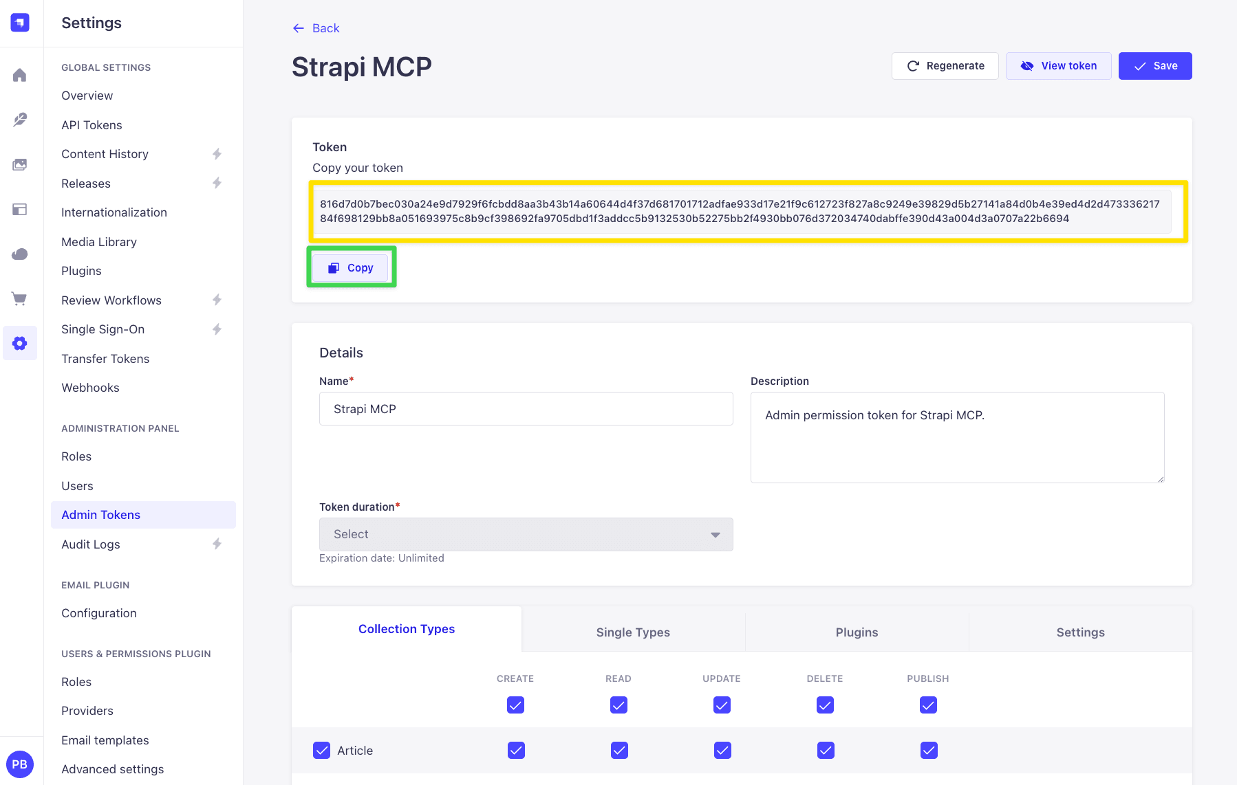The width and height of the screenshot is (1237, 785).
Task: Toggle the CREATE column header checkbox
Action: (515, 705)
